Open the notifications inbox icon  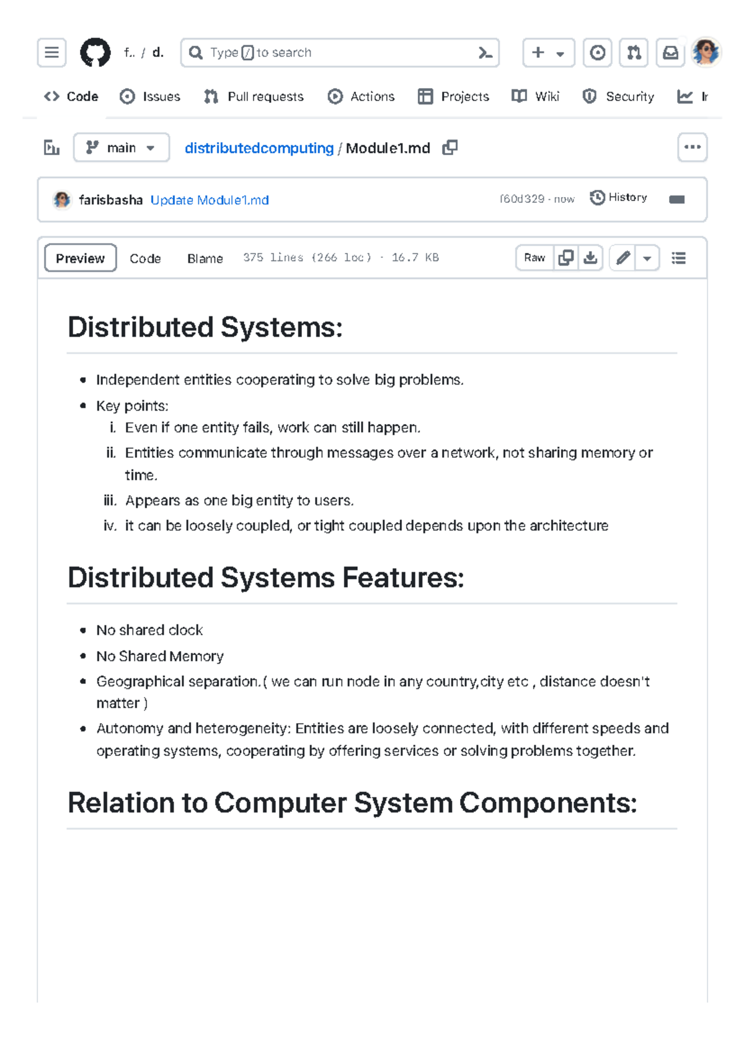[670, 53]
